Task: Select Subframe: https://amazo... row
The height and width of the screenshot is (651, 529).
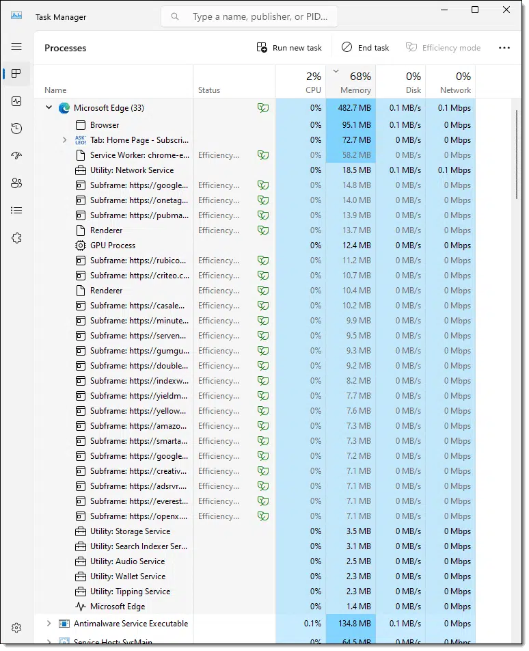Action: pyautogui.click(x=254, y=426)
